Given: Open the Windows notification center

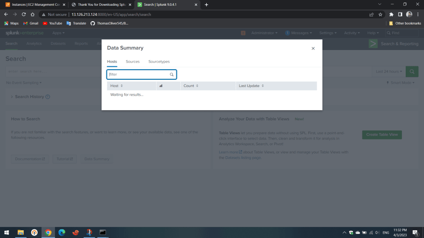Looking at the screenshot, I should click(x=415, y=233).
